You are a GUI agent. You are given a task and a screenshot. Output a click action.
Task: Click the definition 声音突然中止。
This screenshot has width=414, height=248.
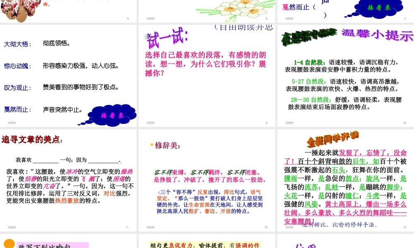point(63,110)
